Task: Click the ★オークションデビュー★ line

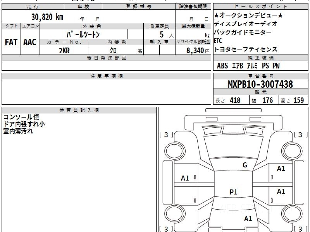Action: [x=249, y=16]
